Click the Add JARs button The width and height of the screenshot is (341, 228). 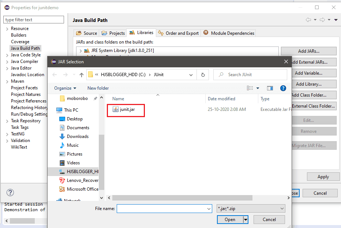click(x=308, y=51)
